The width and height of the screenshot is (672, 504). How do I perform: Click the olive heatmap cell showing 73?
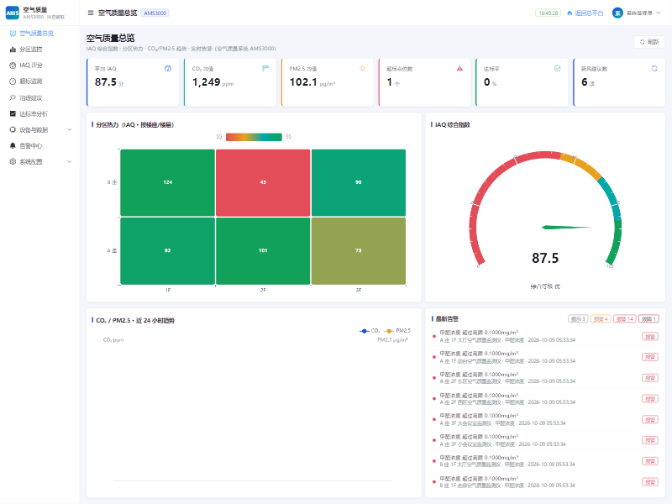359,250
